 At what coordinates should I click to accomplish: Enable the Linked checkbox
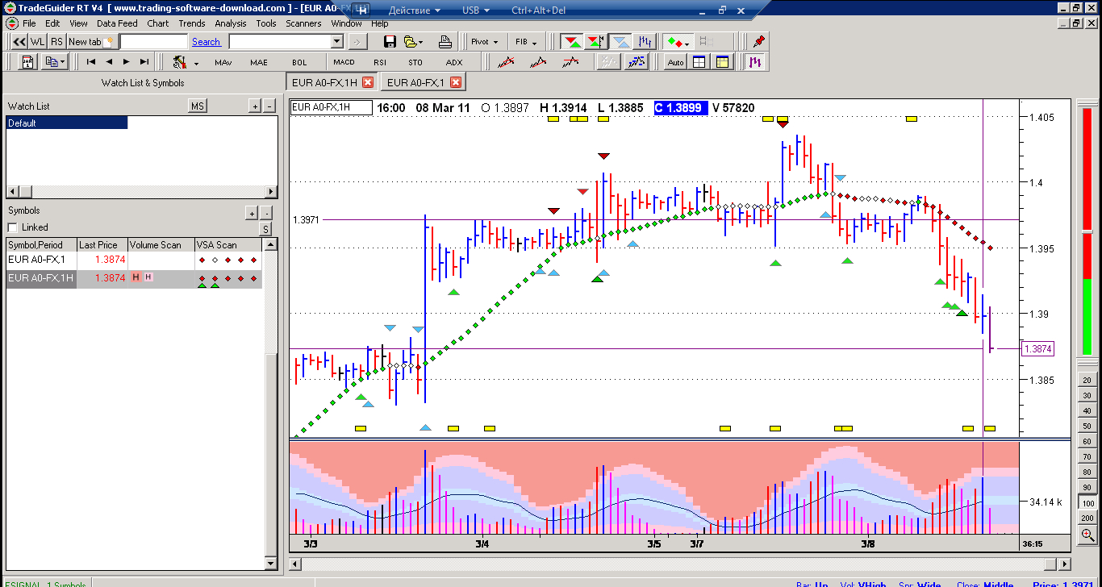pyautogui.click(x=12, y=227)
